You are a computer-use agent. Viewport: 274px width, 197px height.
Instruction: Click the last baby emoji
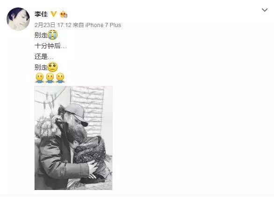[60, 78]
